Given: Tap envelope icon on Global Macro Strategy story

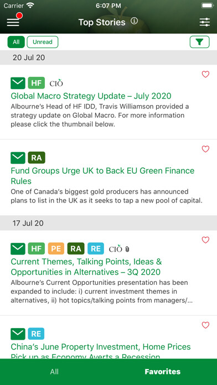Looking at the screenshot, I should pyautogui.click(x=18, y=83).
